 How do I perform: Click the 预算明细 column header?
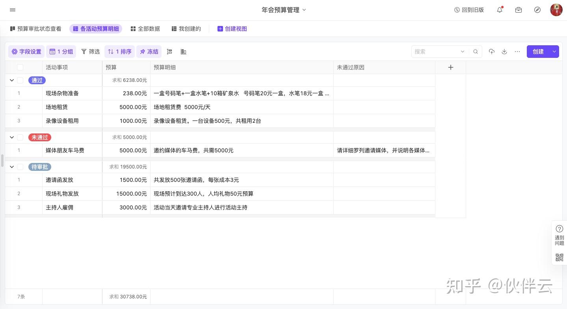point(242,67)
